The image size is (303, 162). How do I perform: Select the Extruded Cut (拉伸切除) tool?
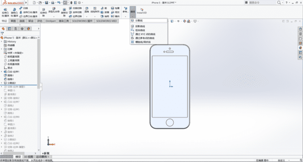pos(43,13)
